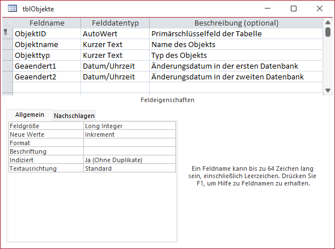The height and width of the screenshot is (249, 335).
Task: Close the tblObjekte window
Action: click(x=320, y=9)
